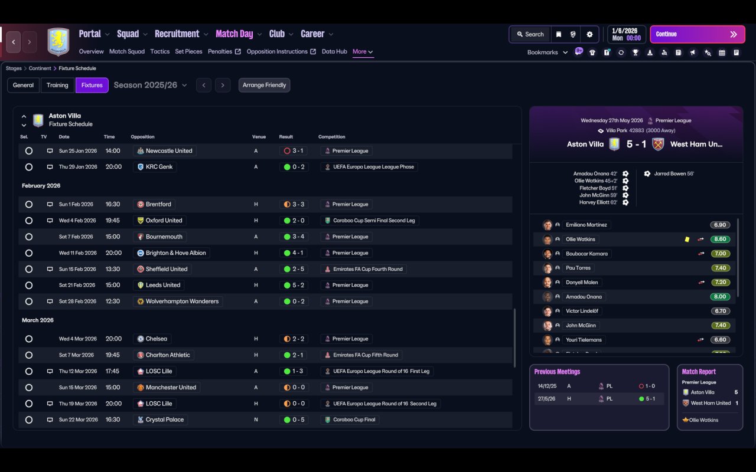Click Ollie Watkins portrait in ratings list
756x472 pixels.
[x=548, y=240]
